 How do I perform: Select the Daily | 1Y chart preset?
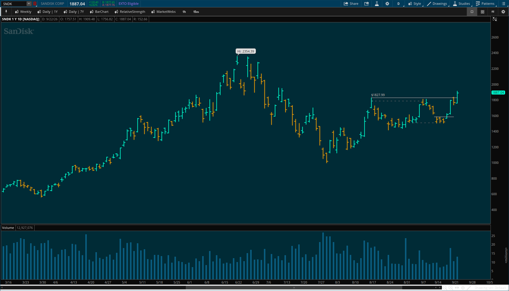click(48, 12)
